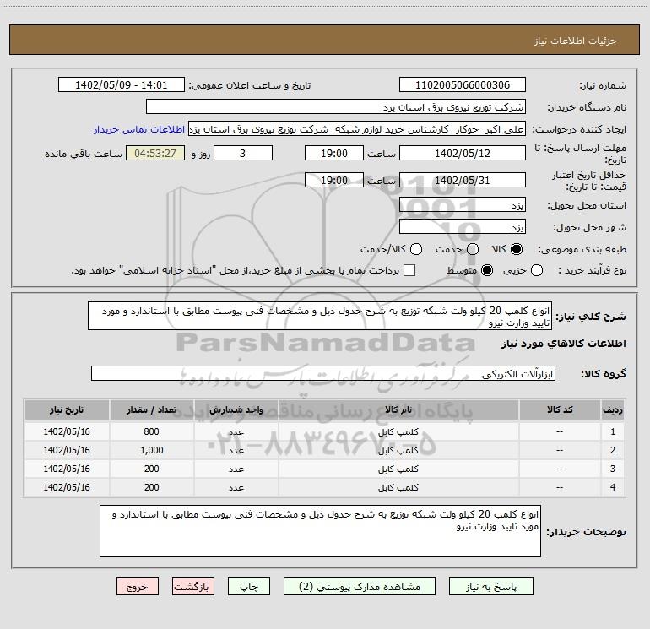
Task: Click the price validity date 1402/05/31
Action: click(463, 180)
